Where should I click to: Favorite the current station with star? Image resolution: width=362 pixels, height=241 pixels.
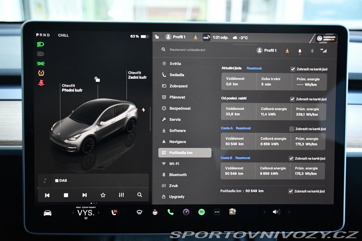click(103, 195)
